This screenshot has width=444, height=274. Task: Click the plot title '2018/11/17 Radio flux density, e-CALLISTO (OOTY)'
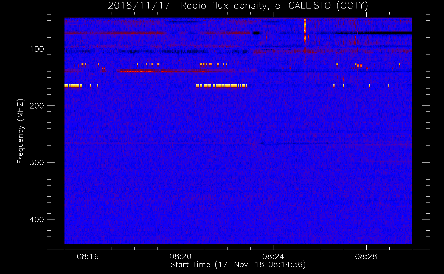click(238, 6)
